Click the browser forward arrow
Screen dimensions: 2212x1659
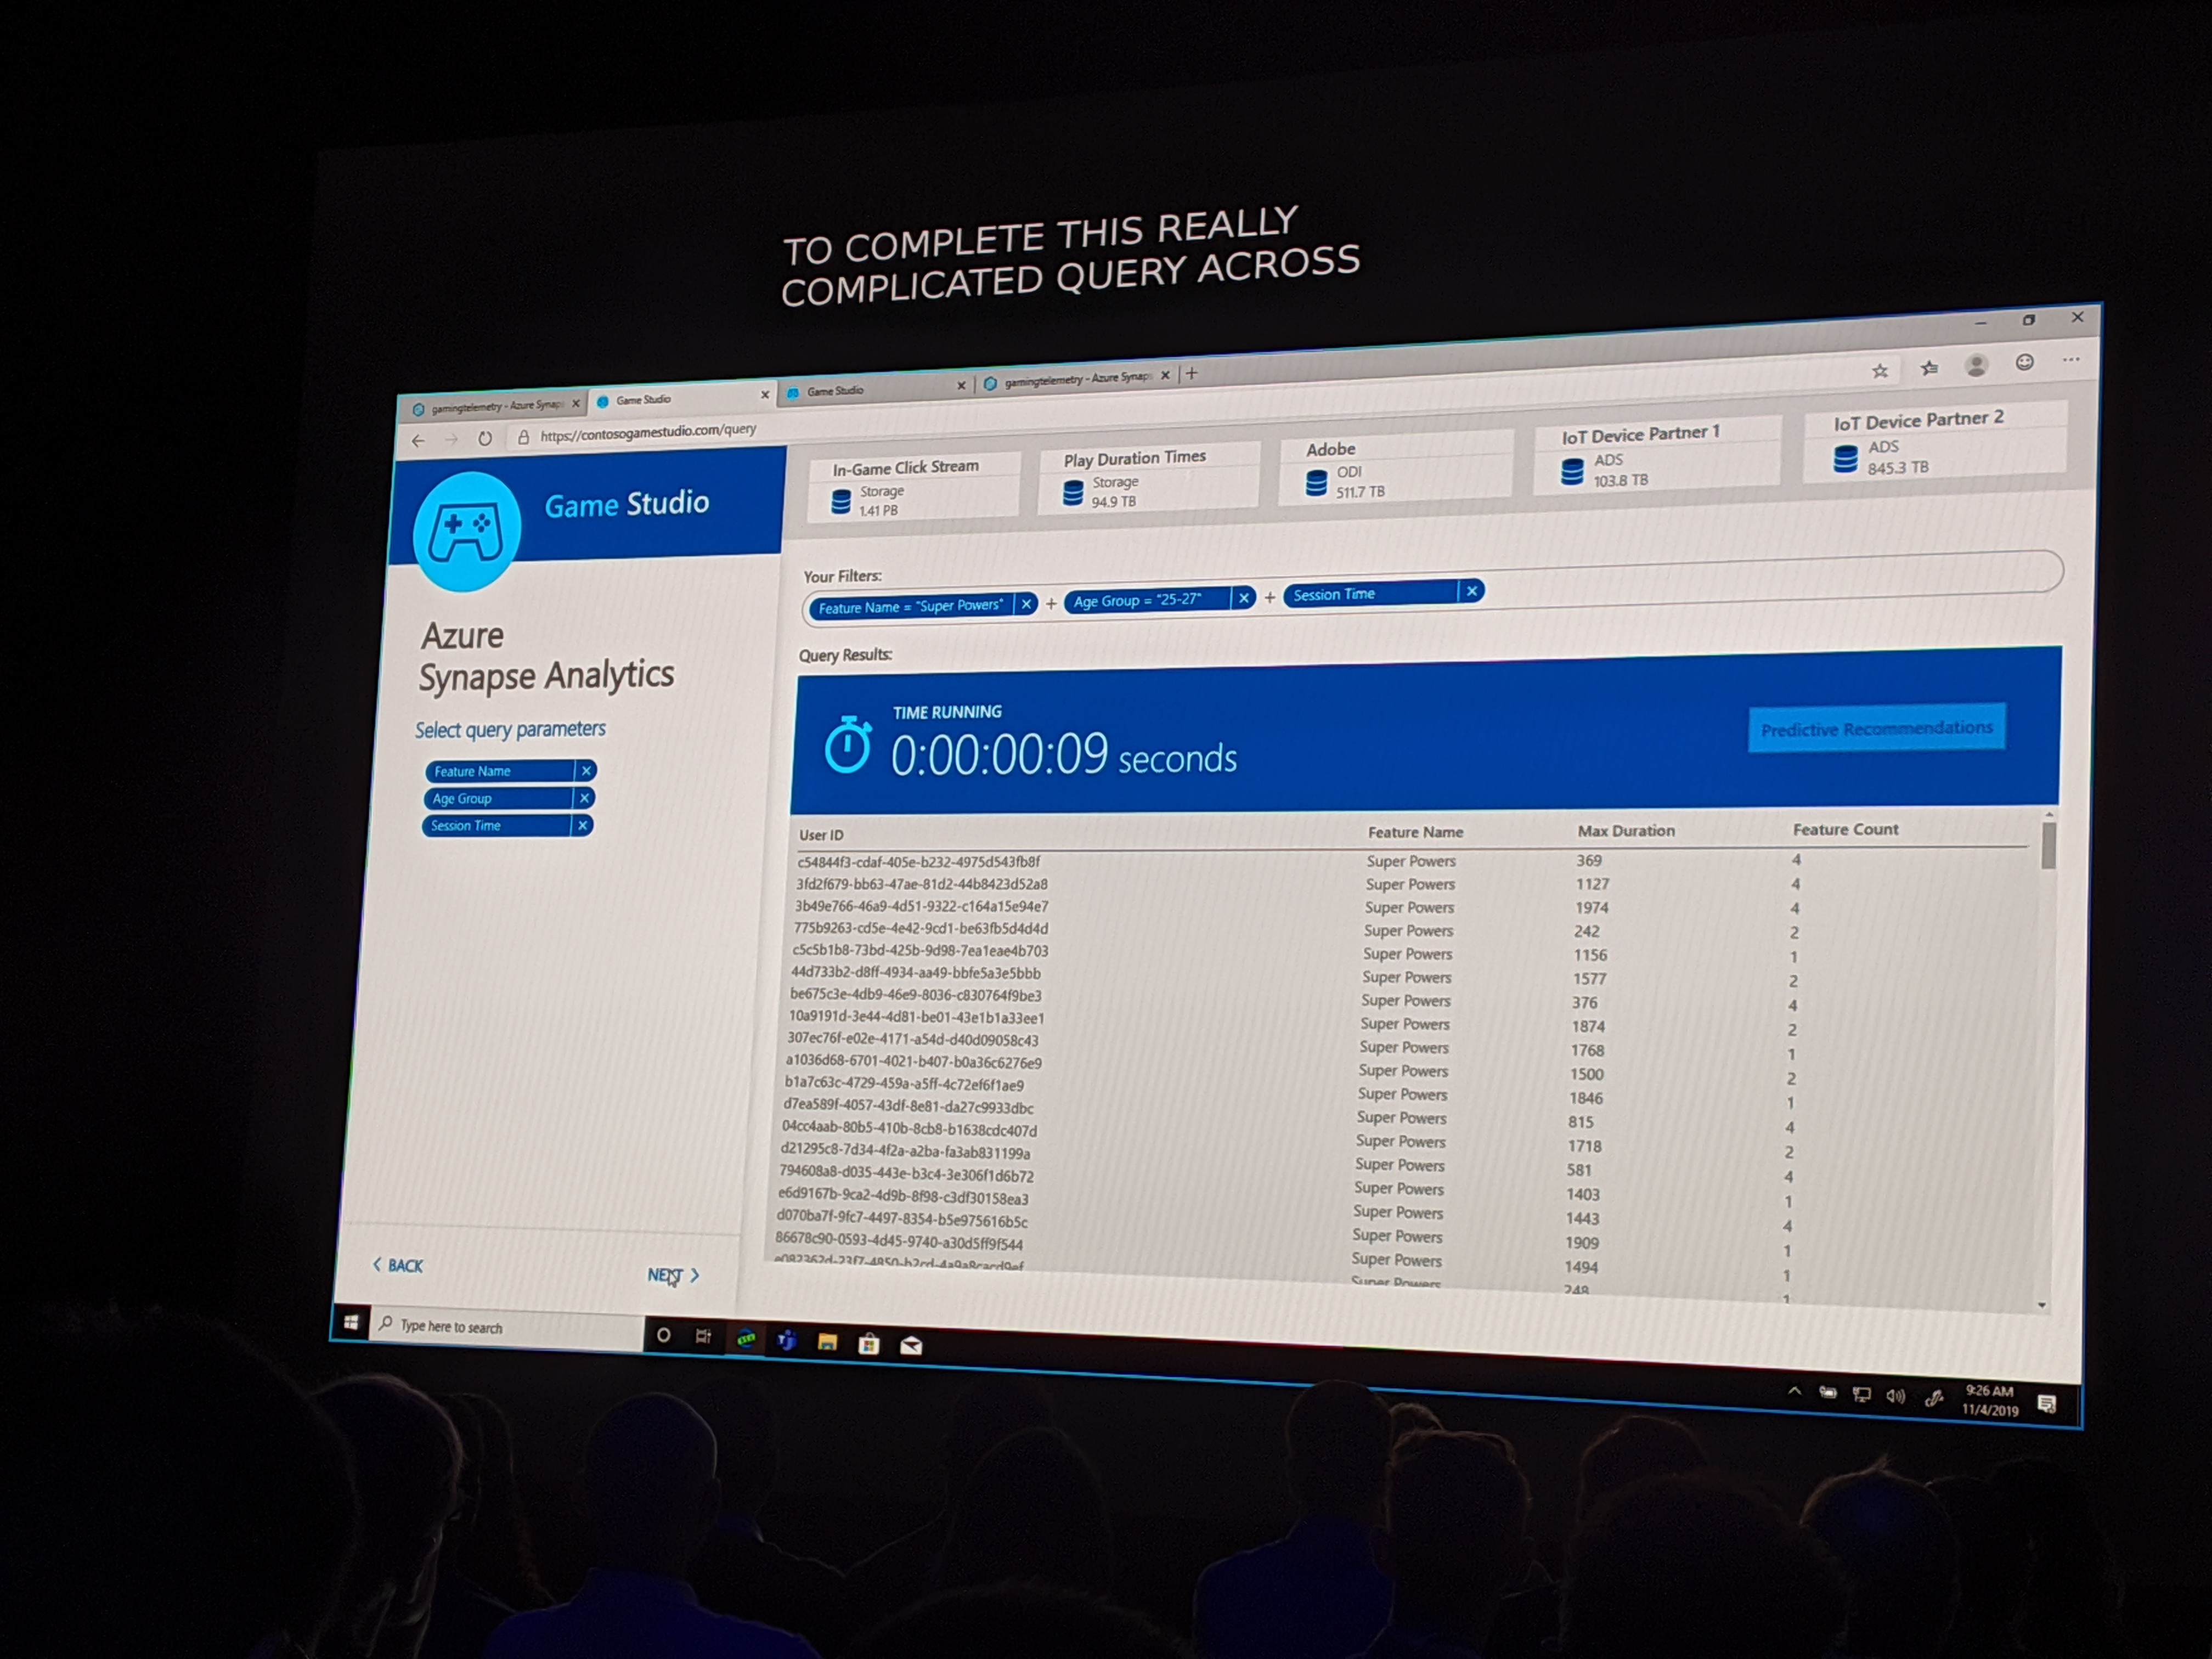[x=451, y=440]
